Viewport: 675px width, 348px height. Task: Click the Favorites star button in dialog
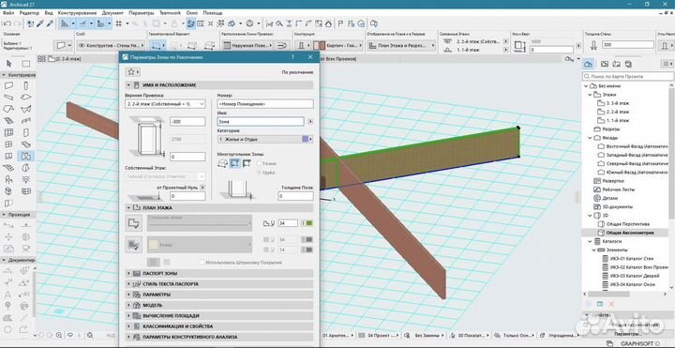tap(132, 72)
